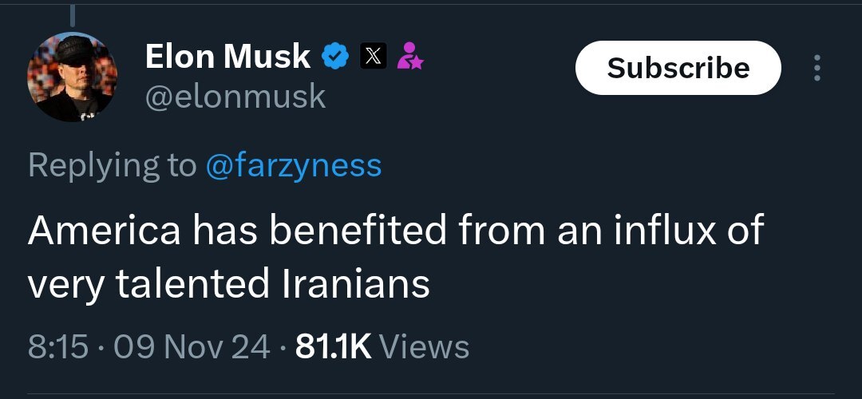862x399 pixels.
Task: Click the blue verified checkmark badge
Action: pyautogui.click(x=334, y=56)
